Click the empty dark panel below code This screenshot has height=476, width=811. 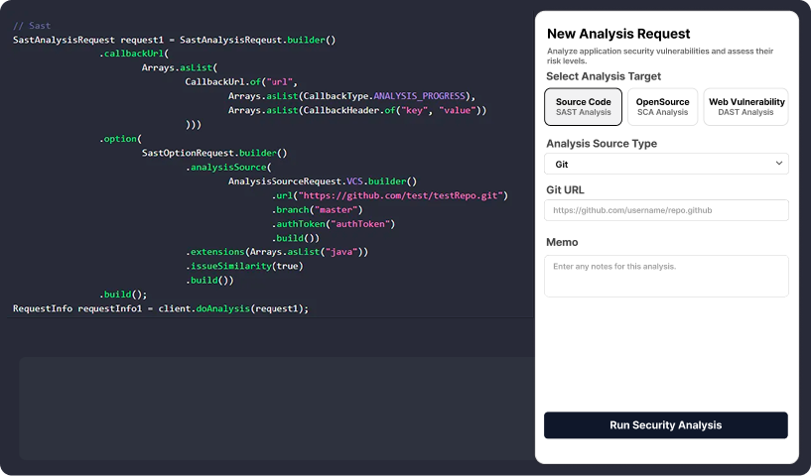click(268, 407)
